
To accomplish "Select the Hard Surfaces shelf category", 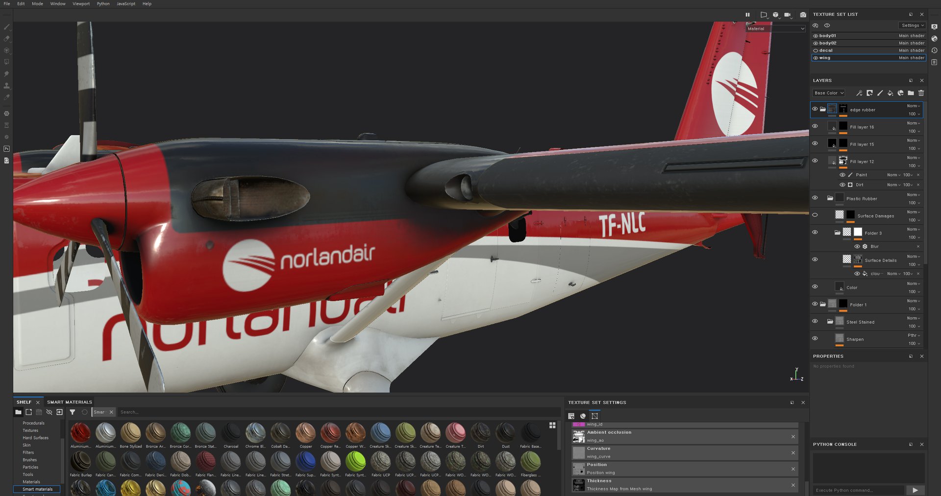I will tap(35, 438).
